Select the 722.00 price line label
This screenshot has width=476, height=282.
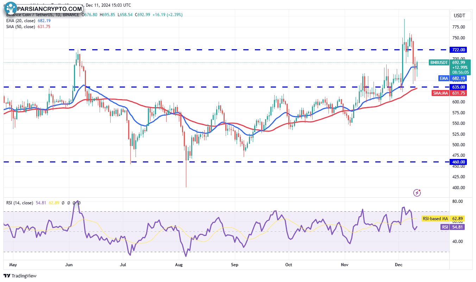(x=459, y=50)
